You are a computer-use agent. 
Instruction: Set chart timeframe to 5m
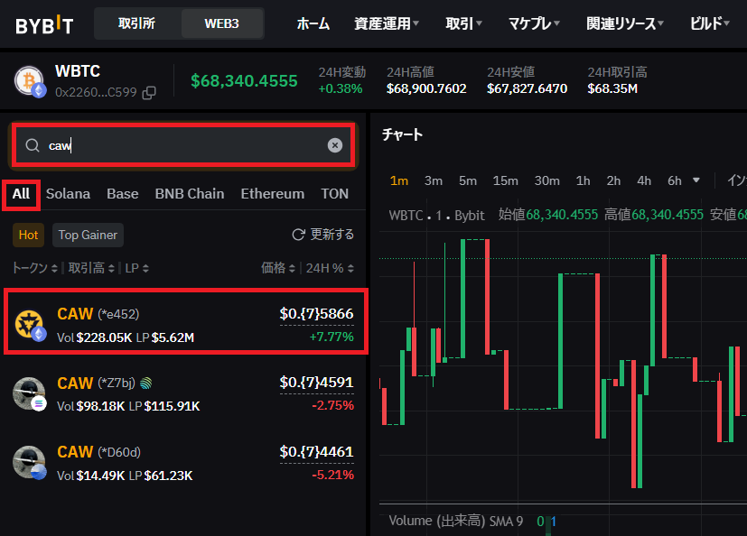pyautogui.click(x=468, y=180)
